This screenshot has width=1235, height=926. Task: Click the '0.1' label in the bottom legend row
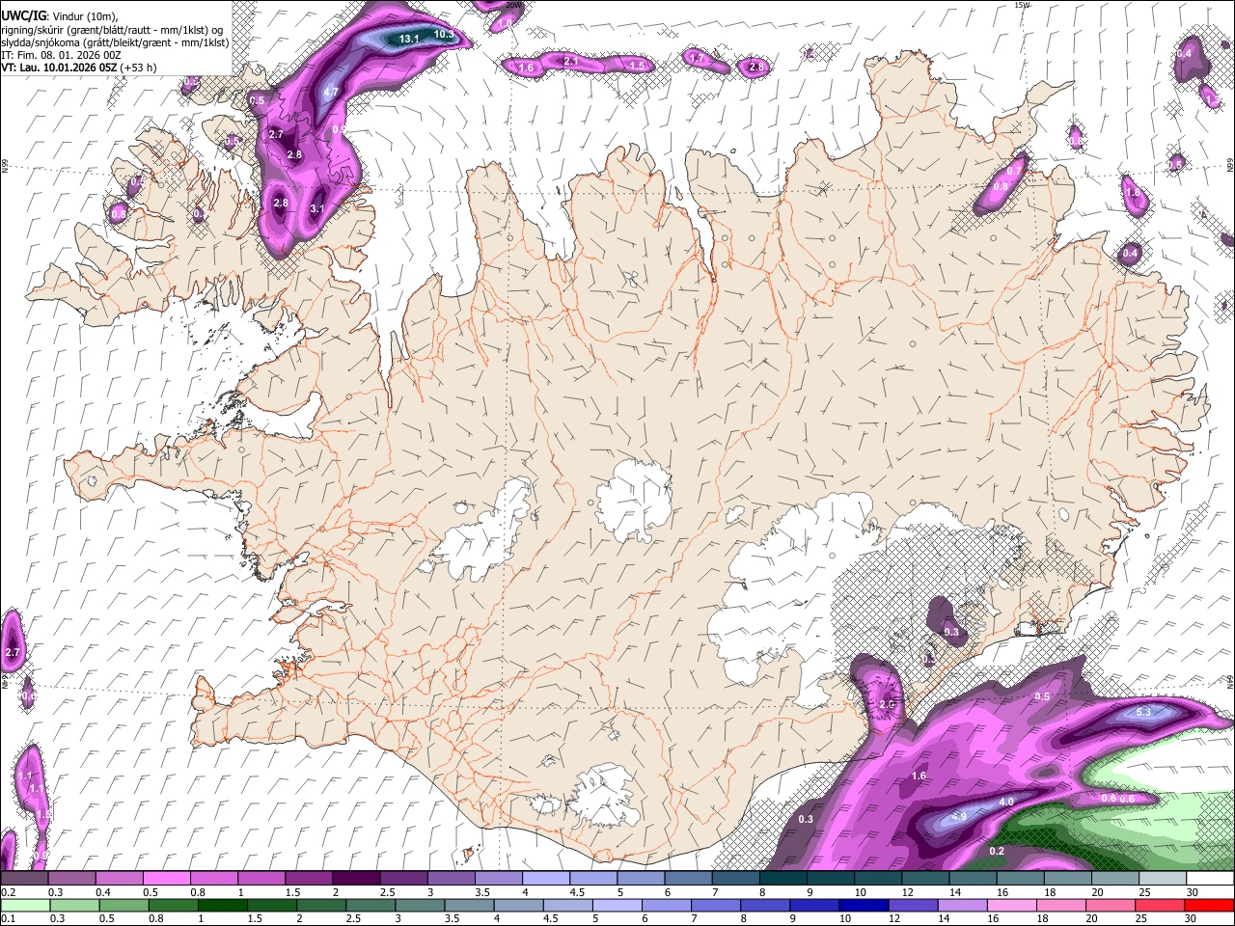coord(7,918)
